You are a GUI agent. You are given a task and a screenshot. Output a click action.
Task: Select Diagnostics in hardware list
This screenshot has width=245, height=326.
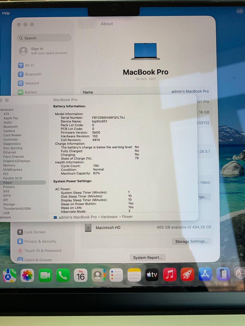(x=12, y=144)
